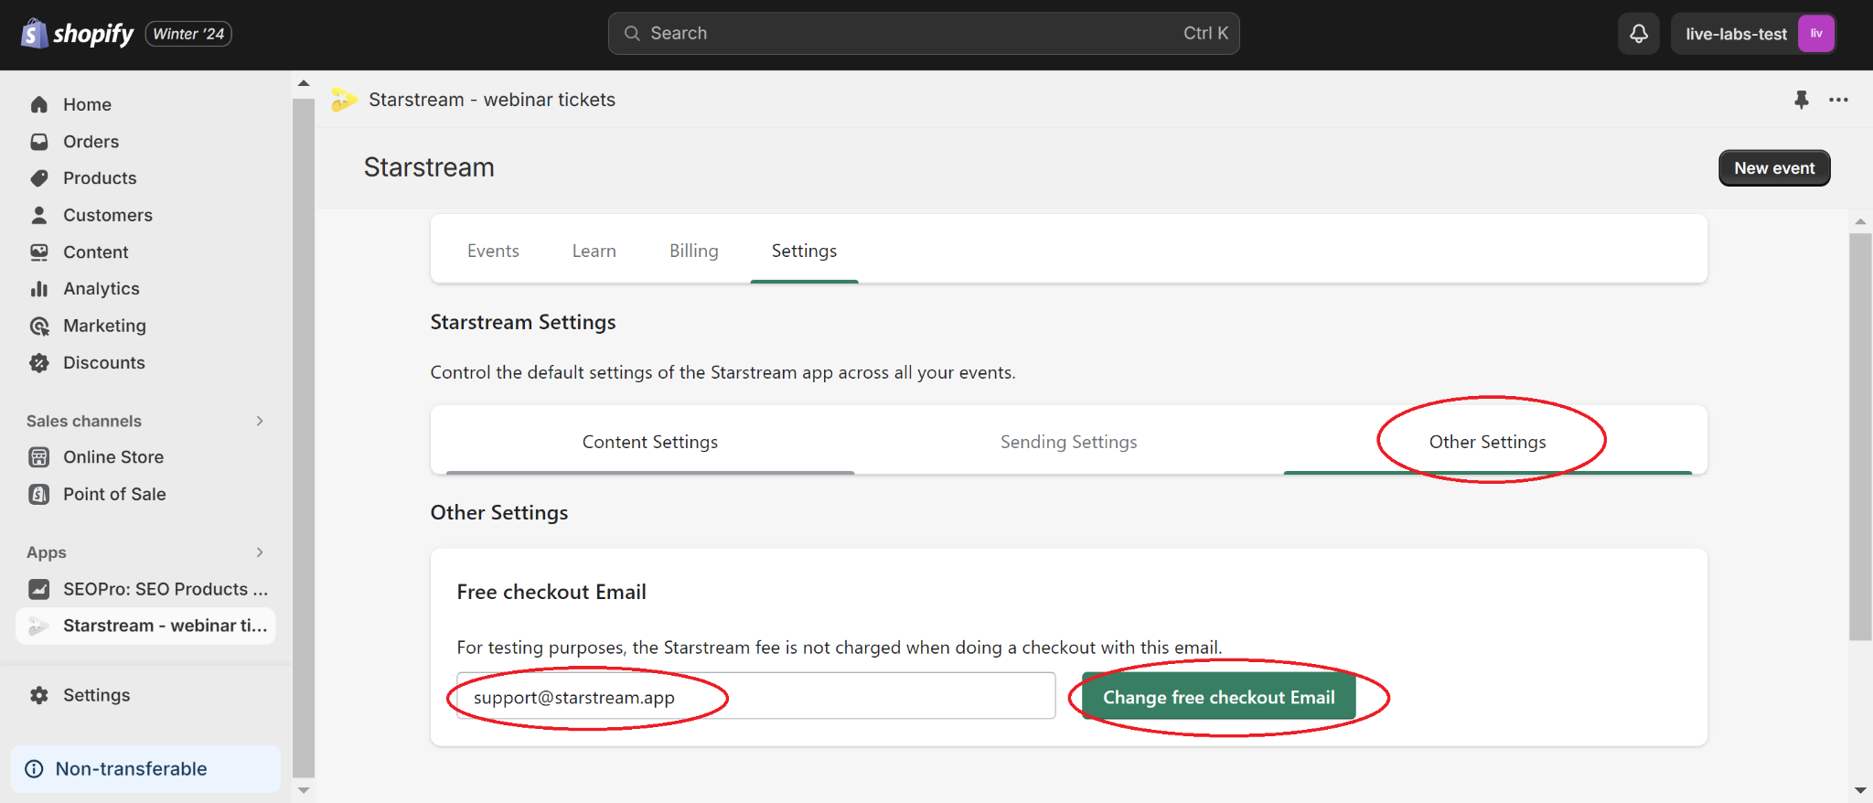This screenshot has width=1873, height=803.
Task: Click the free checkout email field
Action: click(755, 697)
